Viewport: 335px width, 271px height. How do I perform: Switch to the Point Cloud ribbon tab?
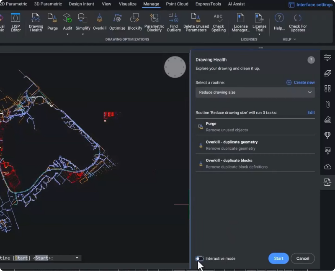pyautogui.click(x=177, y=4)
